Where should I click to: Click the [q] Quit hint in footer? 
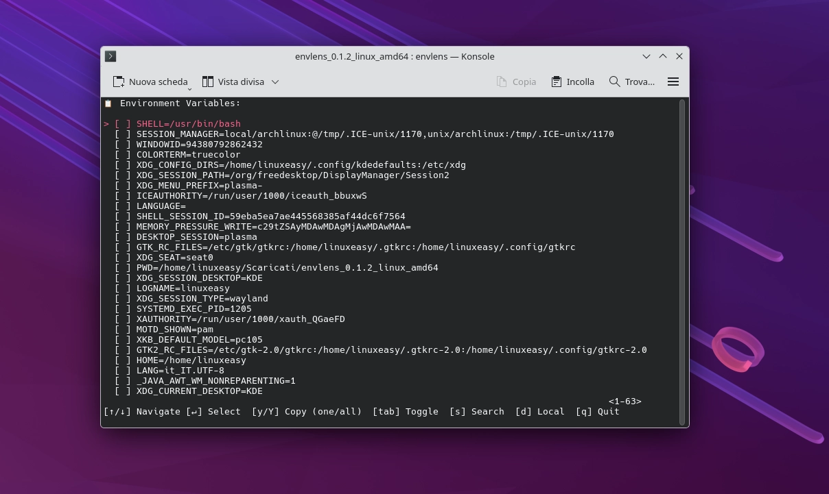pyautogui.click(x=599, y=411)
